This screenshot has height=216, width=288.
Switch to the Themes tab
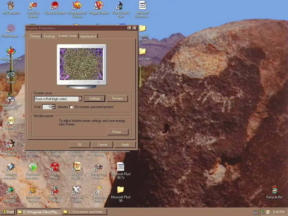tap(35, 36)
